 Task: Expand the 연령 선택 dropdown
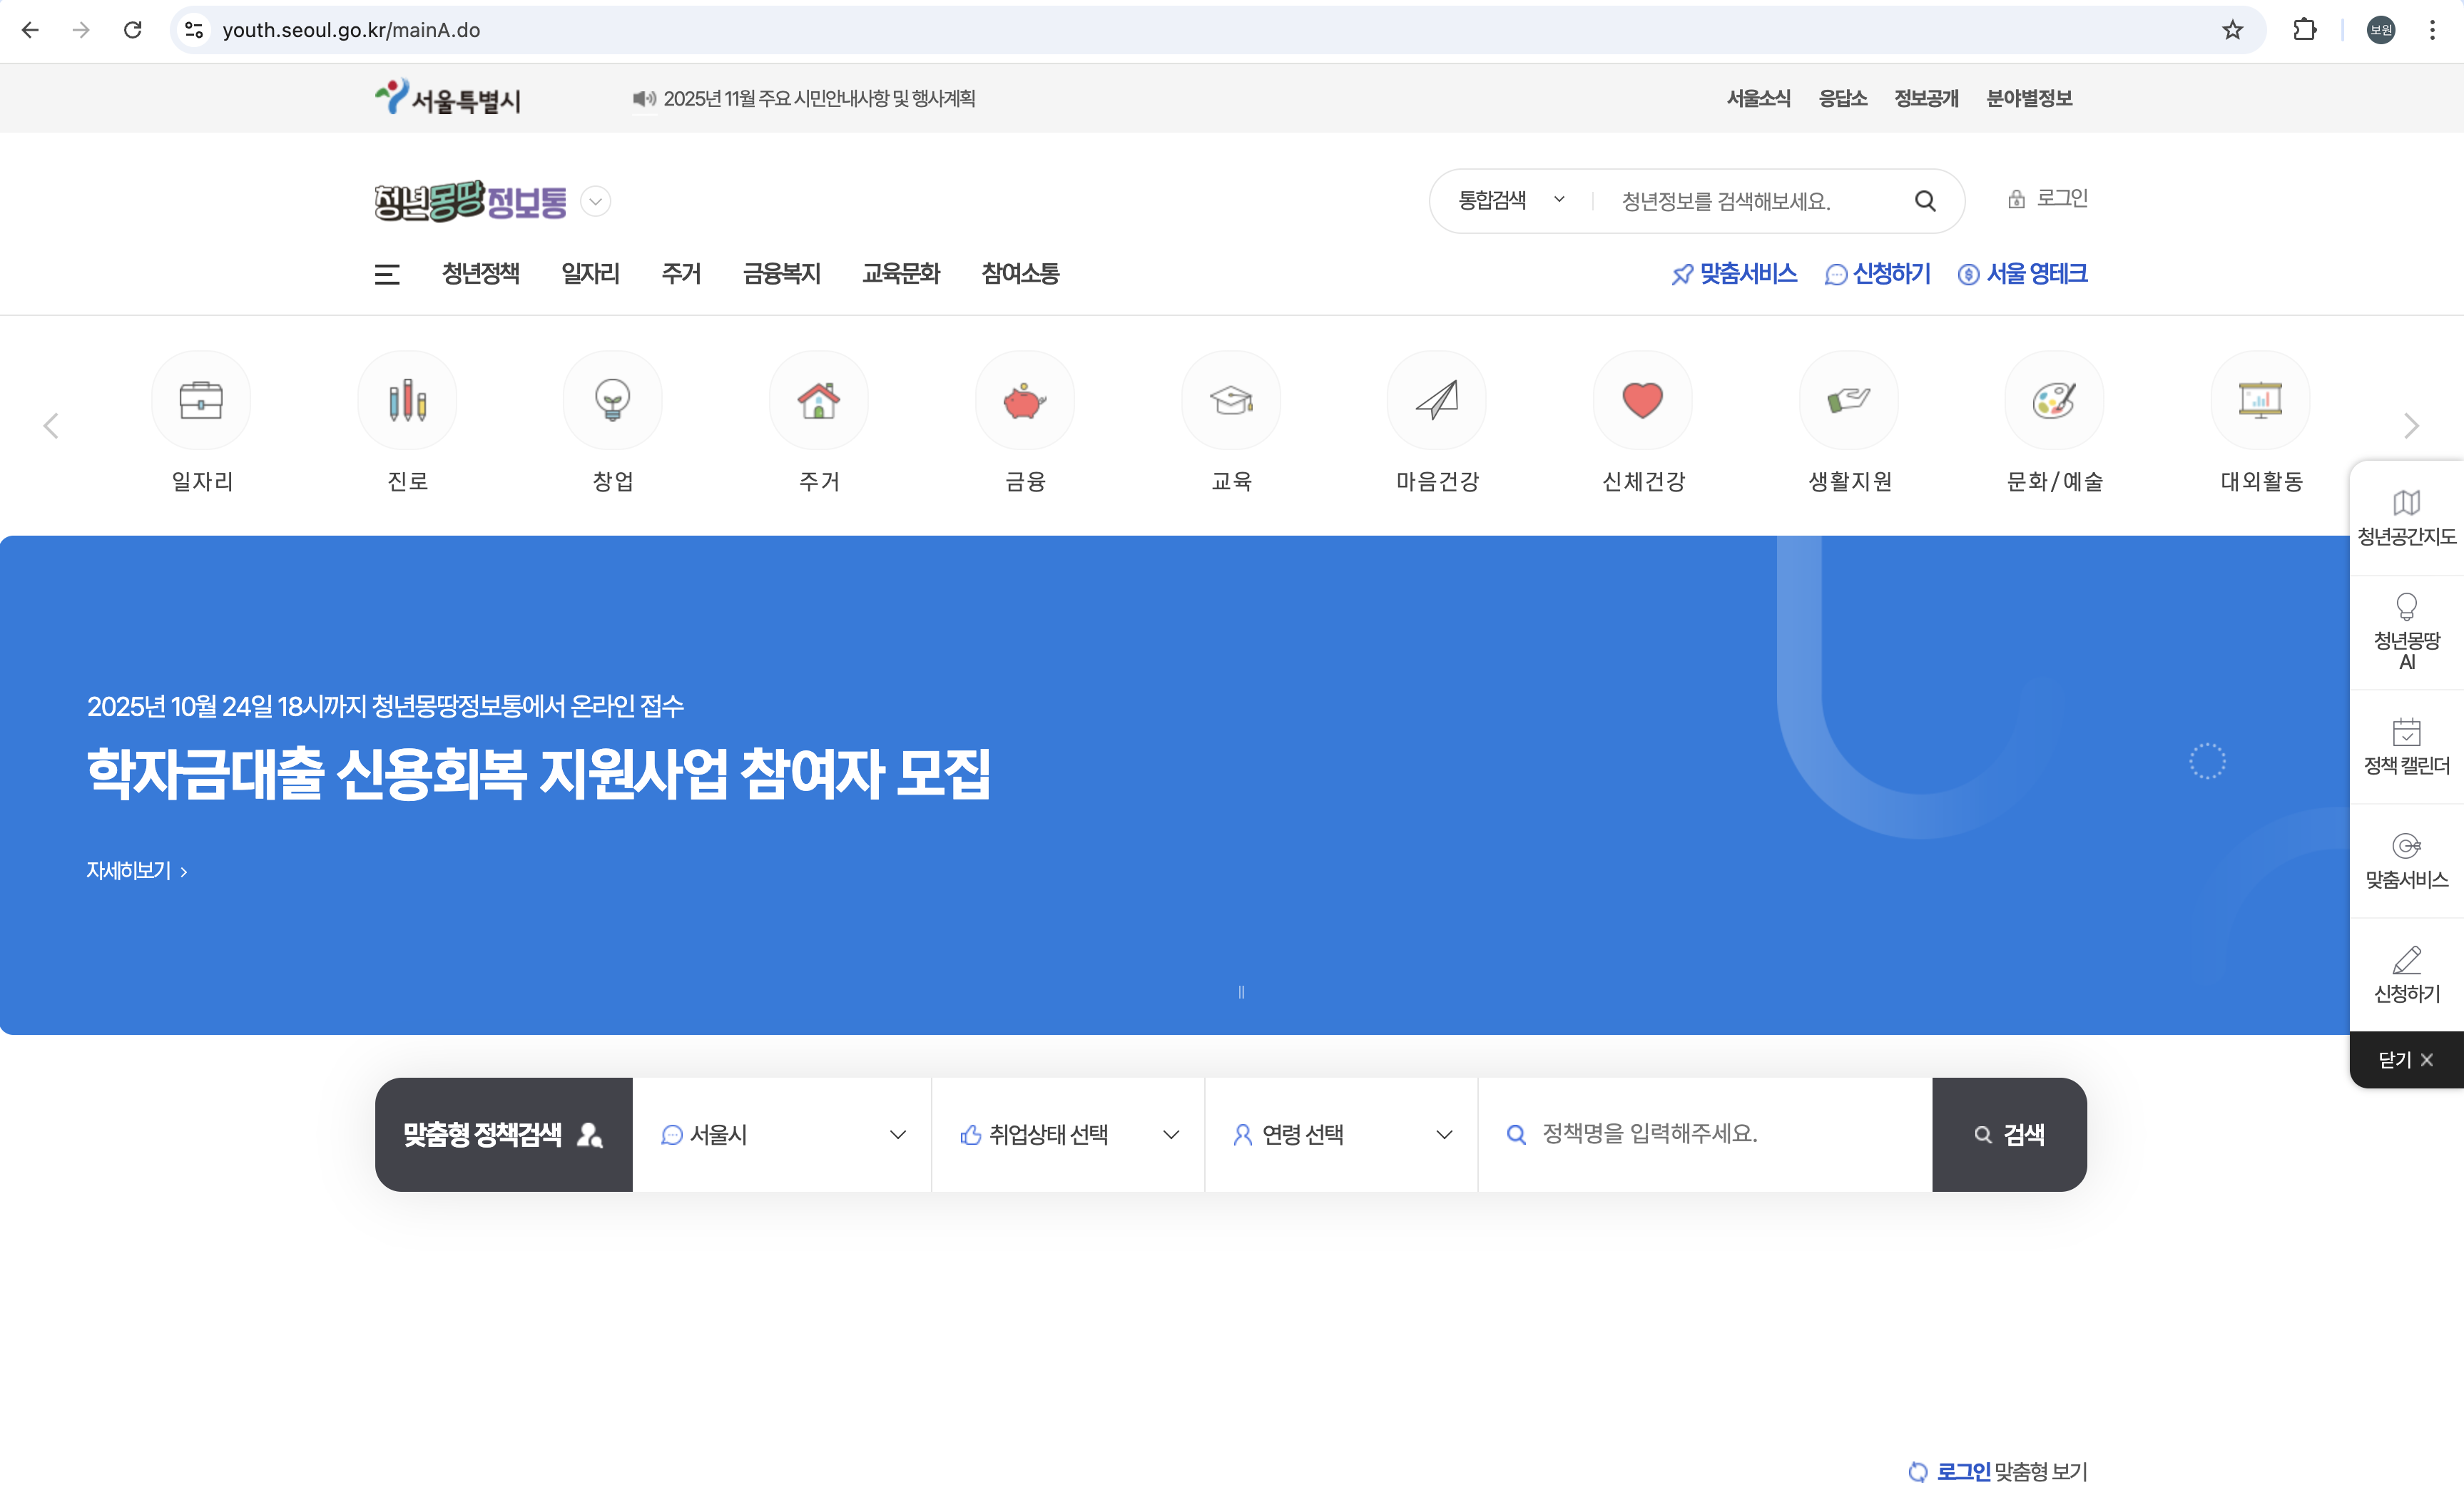tap(1341, 1134)
